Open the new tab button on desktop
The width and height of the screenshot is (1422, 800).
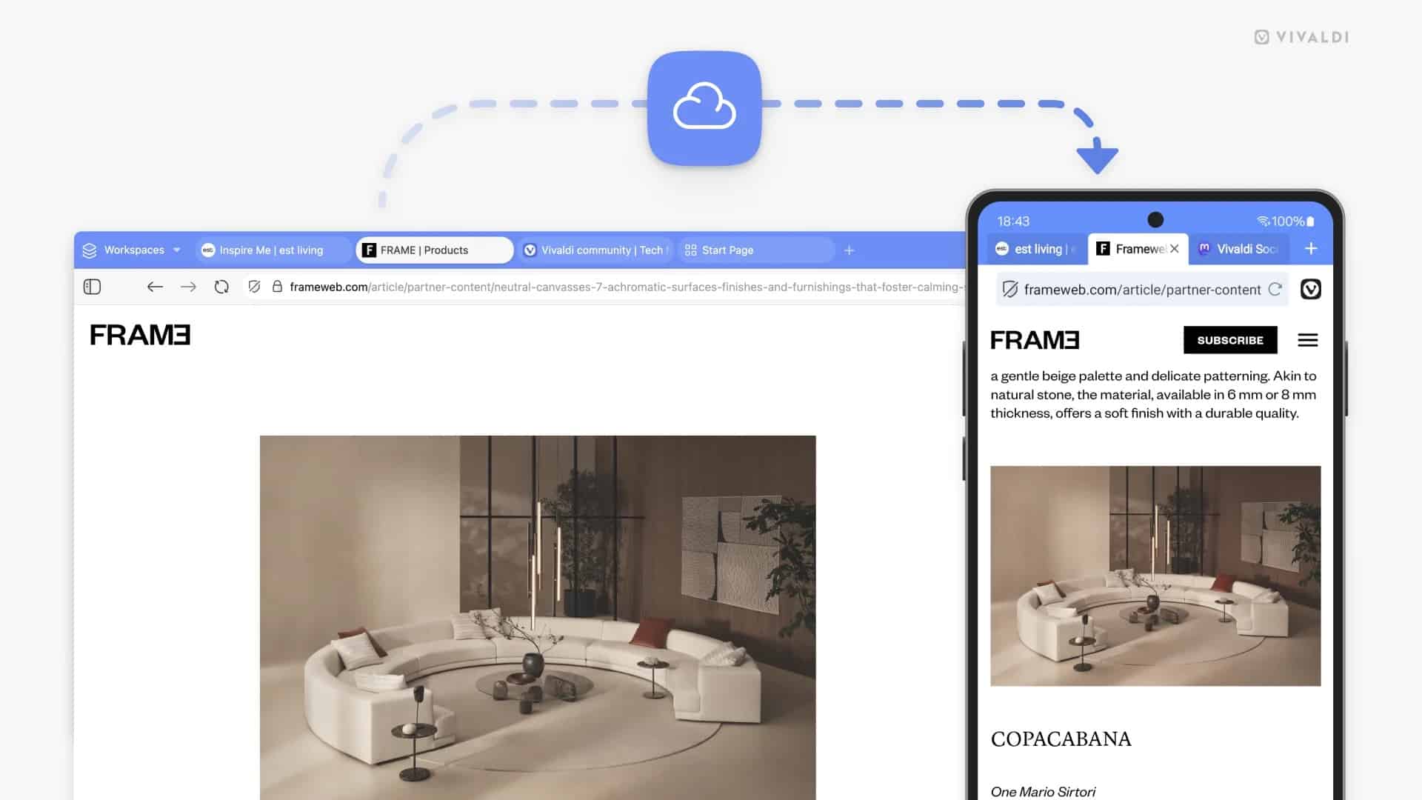click(x=849, y=250)
